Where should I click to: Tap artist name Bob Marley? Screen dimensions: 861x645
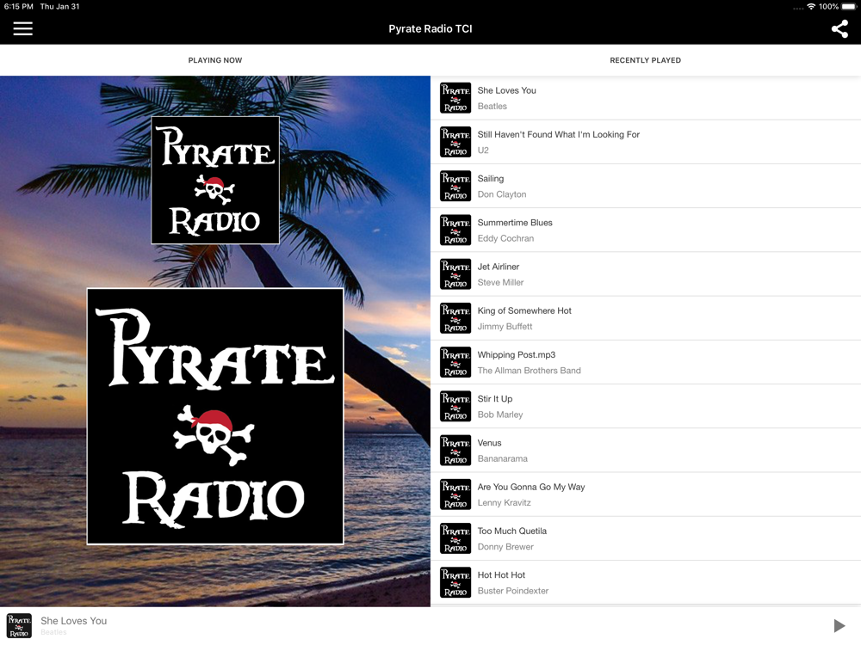(499, 415)
